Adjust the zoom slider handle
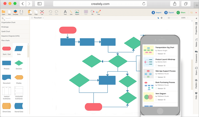Viewport: 199px width, 117px height. point(169,18)
